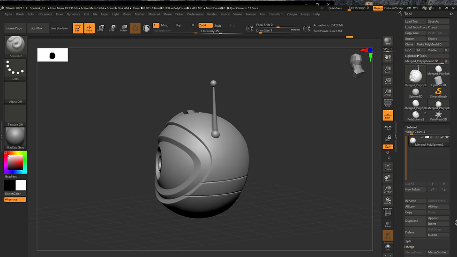The width and height of the screenshot is (457, 257).
Task: Toggle the Ghost transparency button
Action: pyautogui.click(x=388, y=235)
